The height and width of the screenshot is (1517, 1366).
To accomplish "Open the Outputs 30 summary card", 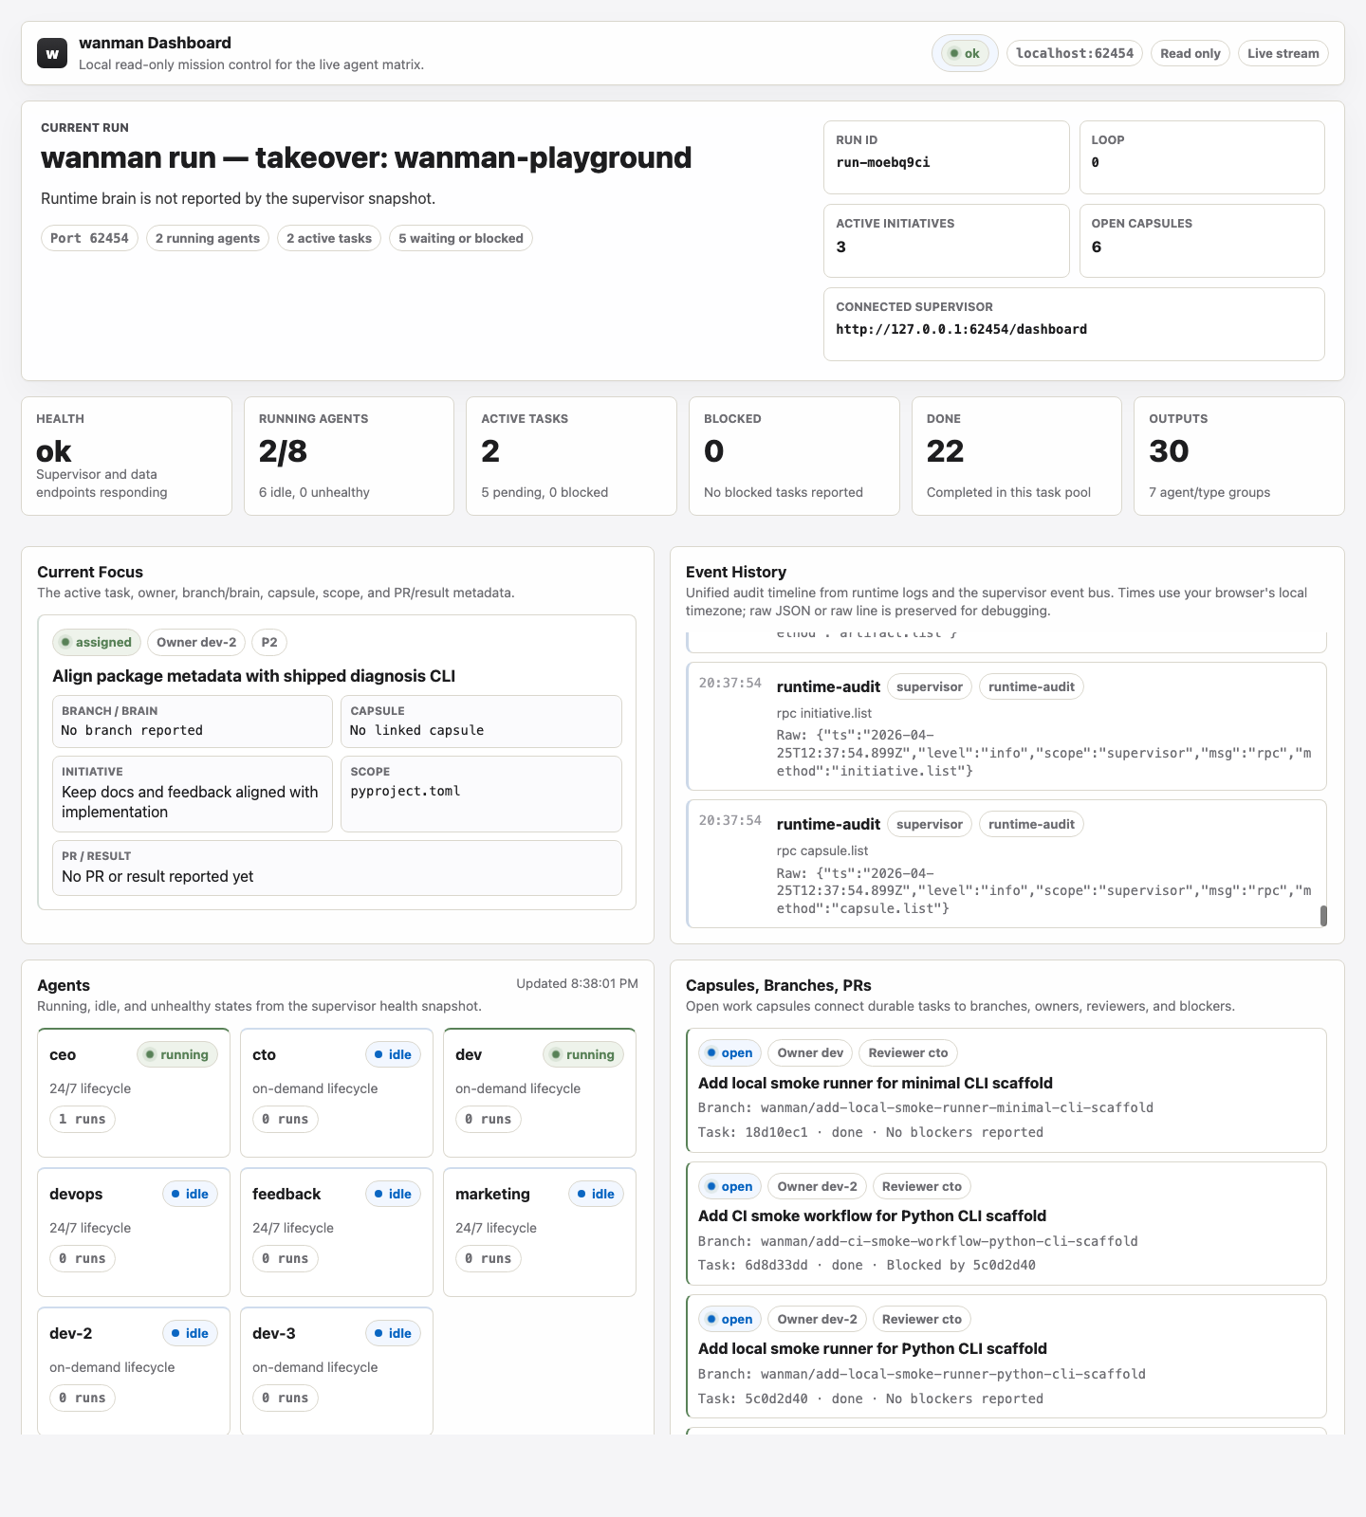I will 1239,456.
